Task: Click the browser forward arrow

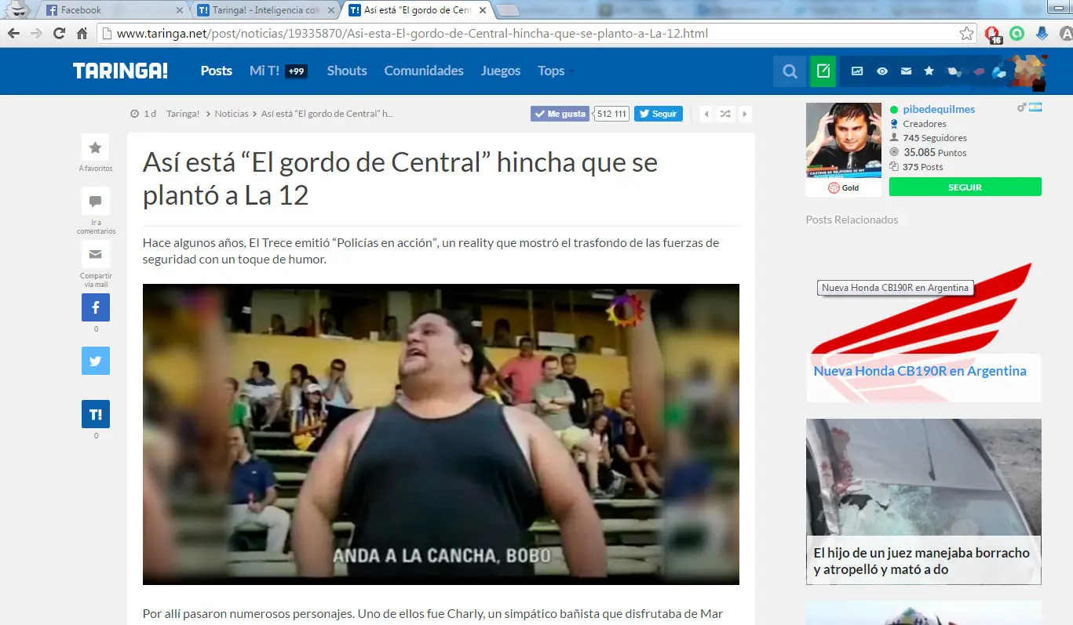Action: (36, 34)
